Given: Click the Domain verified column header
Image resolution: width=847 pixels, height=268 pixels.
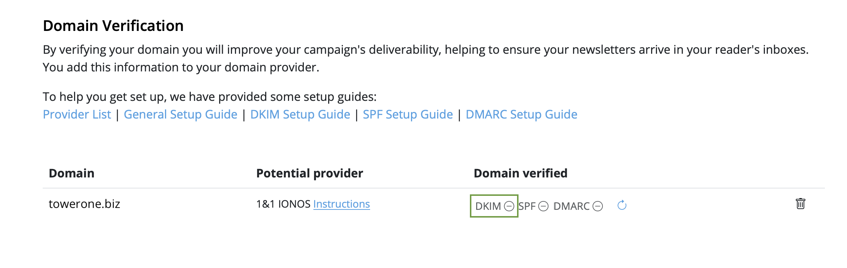Looking at the screenshot, I should click(520, 173).
